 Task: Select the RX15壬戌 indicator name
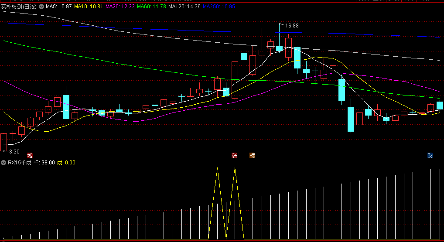click(20, 163)
